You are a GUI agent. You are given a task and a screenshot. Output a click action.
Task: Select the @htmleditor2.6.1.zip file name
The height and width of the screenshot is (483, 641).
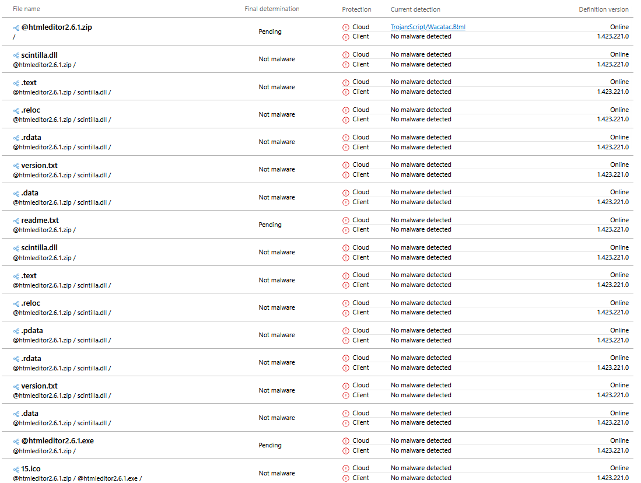[x=57, y=27]
